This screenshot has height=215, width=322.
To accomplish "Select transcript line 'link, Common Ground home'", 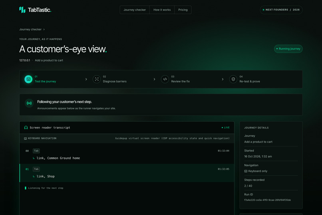I will point(58,158).
